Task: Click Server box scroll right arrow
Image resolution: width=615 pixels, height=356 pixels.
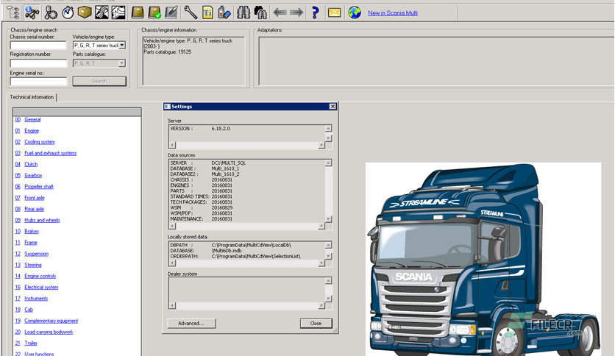Action: click(321, 145)
